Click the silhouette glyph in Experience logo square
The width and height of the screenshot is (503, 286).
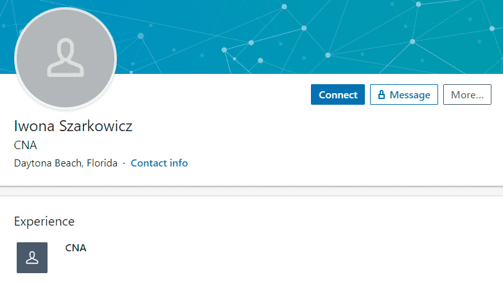tap(32, 258)
